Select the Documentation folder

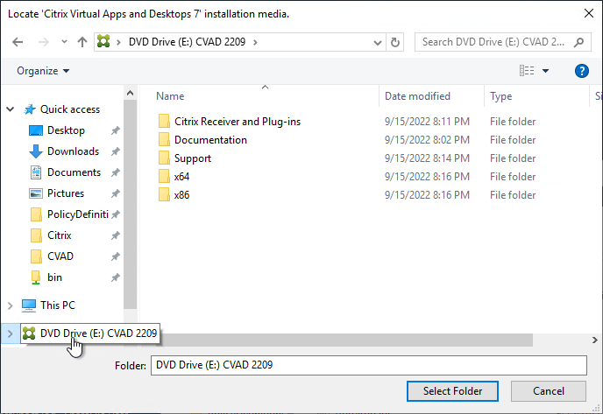point(210,140)
